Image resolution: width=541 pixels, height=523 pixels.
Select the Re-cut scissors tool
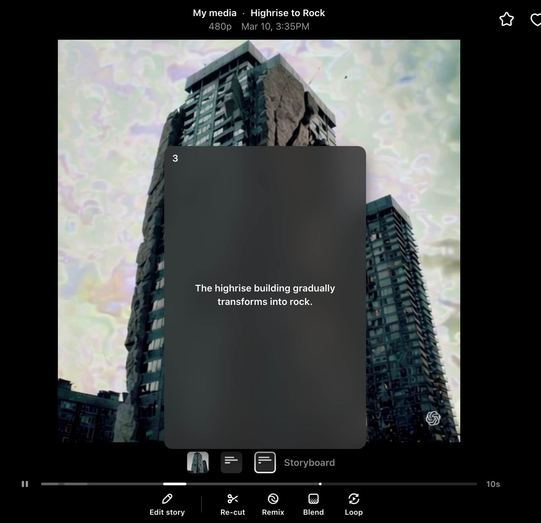coord(232,505)
